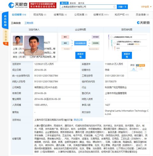Click the 工商快照 link
This screenshot has height=156, width=153.
pyautogui.click(x=29, y=23)
